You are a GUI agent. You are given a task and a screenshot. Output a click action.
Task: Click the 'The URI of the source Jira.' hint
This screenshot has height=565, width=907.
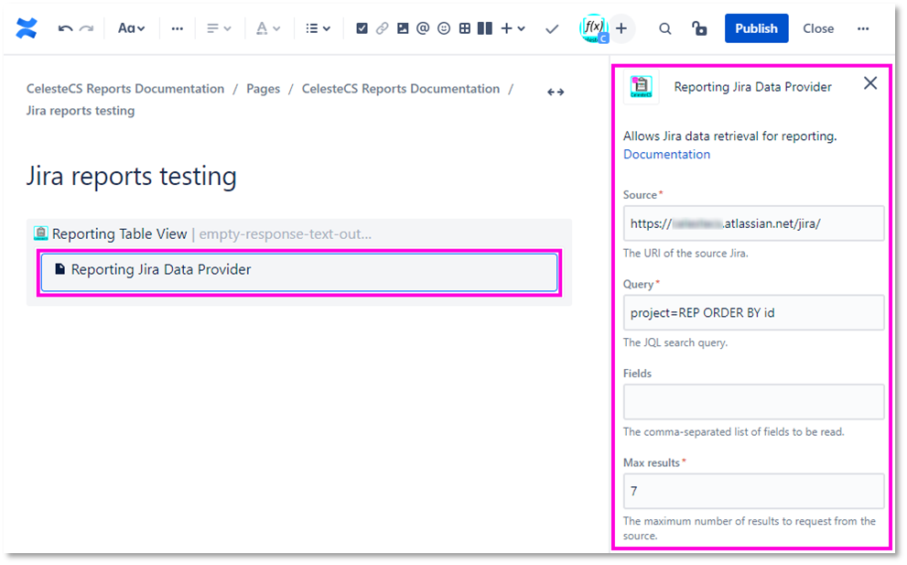tap(686, 253)
